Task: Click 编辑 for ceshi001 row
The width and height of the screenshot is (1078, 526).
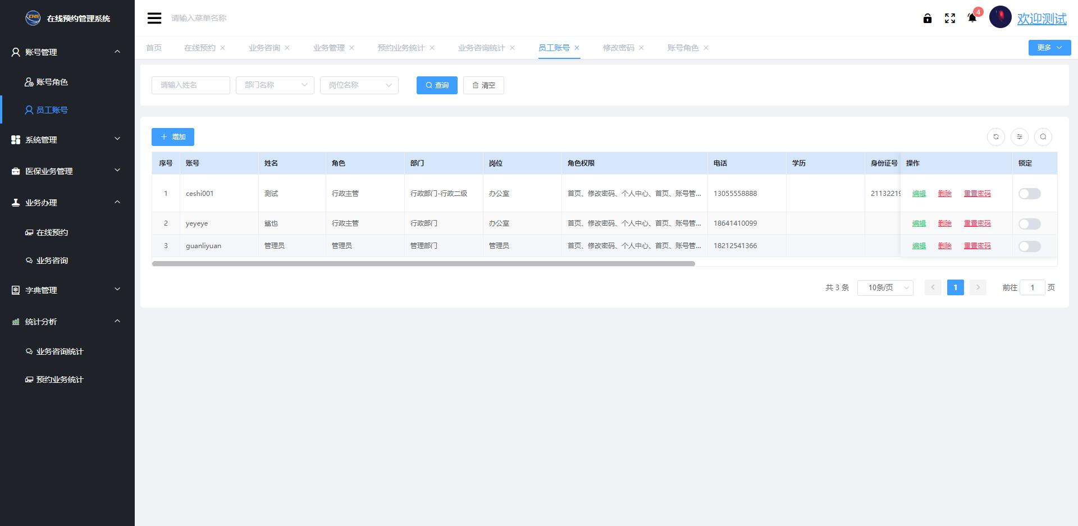Action: click(919, 194)
